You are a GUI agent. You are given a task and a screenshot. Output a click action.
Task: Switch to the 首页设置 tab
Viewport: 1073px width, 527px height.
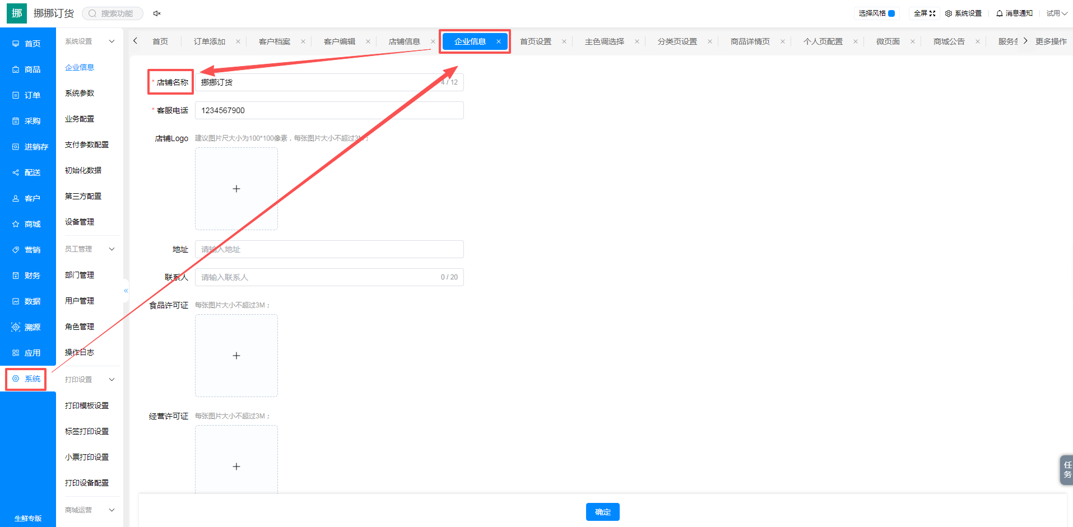pos(536,41)
